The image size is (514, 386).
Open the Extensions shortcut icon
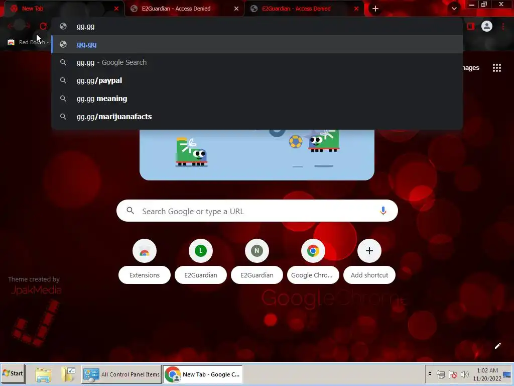tap(145, 251)
